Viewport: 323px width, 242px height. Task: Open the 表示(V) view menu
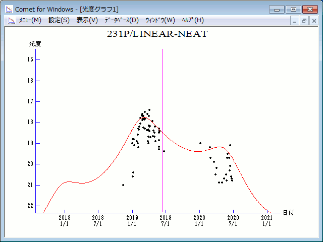point(87,20)
